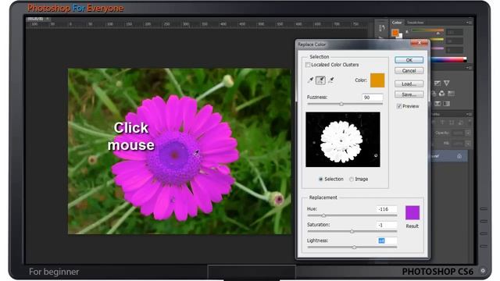The width and height of the screenshot is (500, 281).
Task: Click the Saturation slider handle
Action: (x=352, y=232)
